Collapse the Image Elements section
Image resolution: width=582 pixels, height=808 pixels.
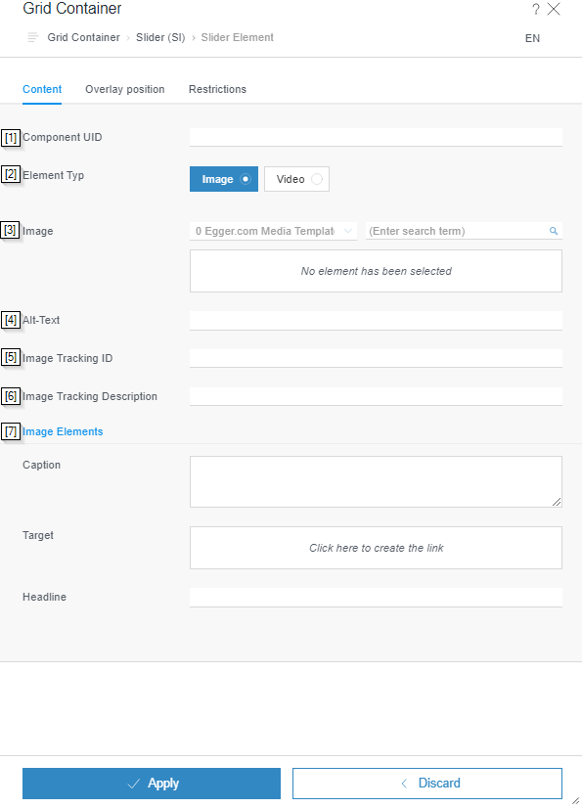point(63,431)
